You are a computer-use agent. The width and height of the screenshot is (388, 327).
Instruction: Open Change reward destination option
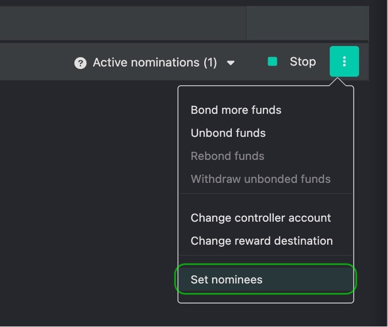click(x=262, y=241)
